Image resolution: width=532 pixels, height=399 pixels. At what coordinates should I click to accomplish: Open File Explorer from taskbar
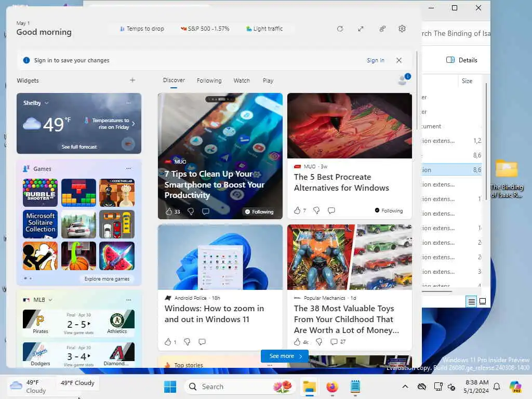pos(310,387)
